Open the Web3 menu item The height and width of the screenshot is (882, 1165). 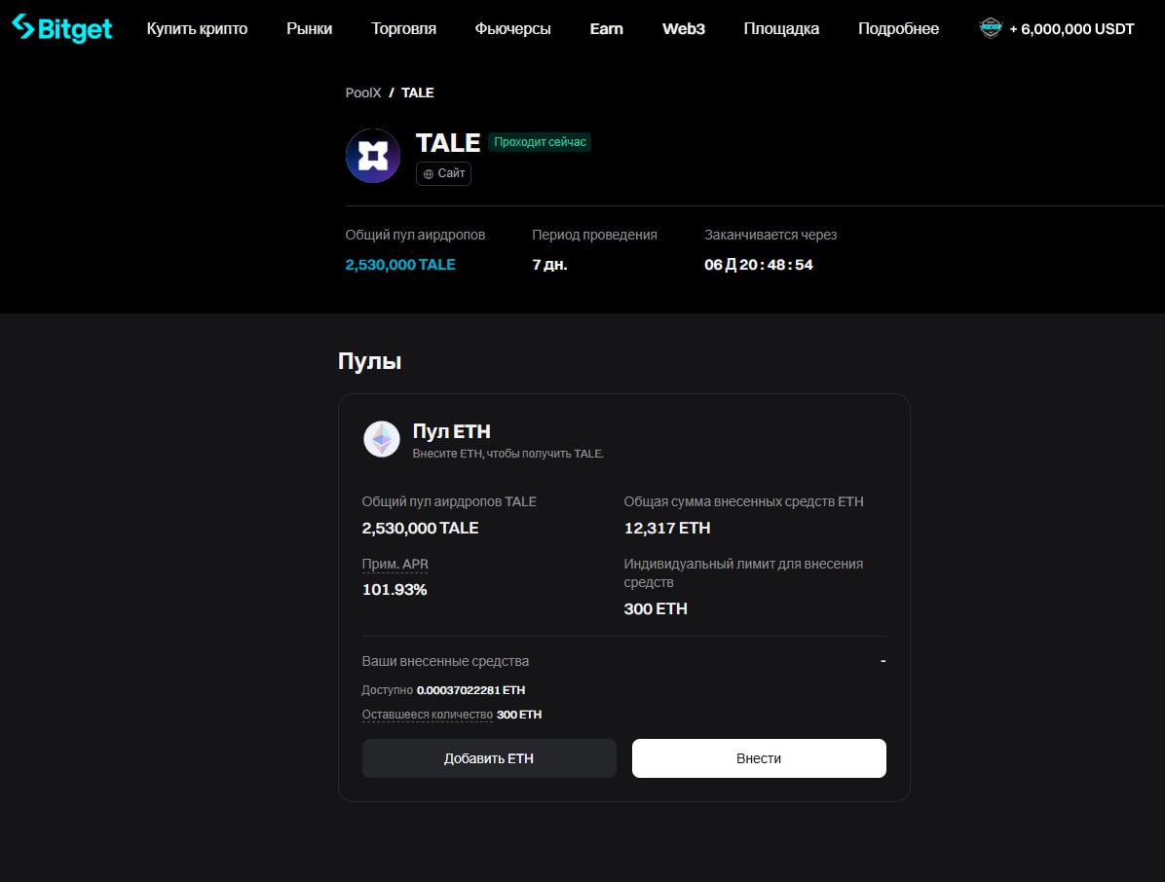(684, 28)
